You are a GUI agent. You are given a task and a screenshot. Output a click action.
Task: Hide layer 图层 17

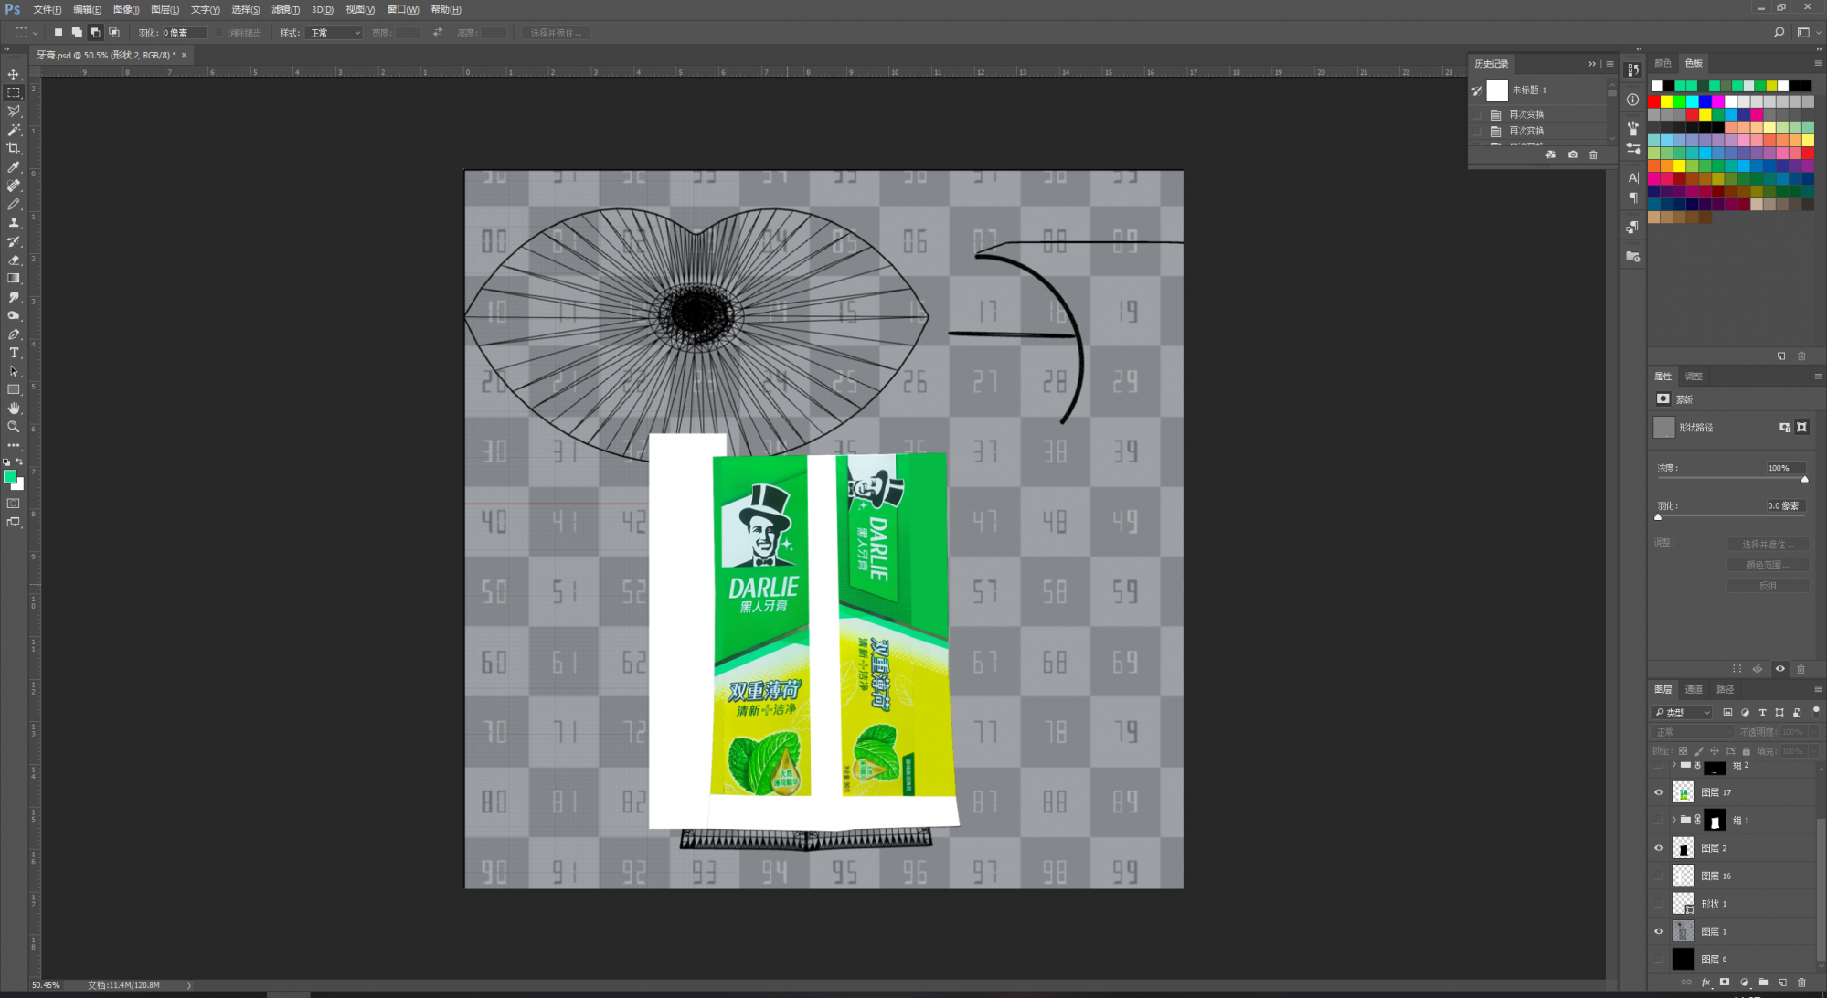(x=1659, y=792)
